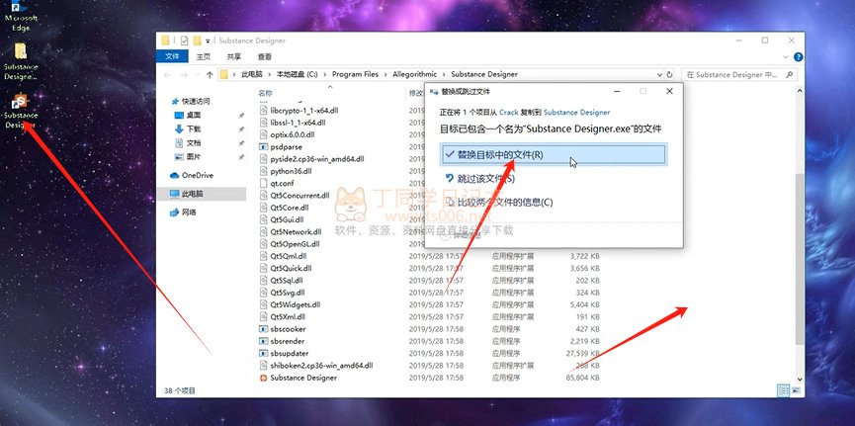
Task: Open the recent locations dropdown arrow
Action: [198, 75]
